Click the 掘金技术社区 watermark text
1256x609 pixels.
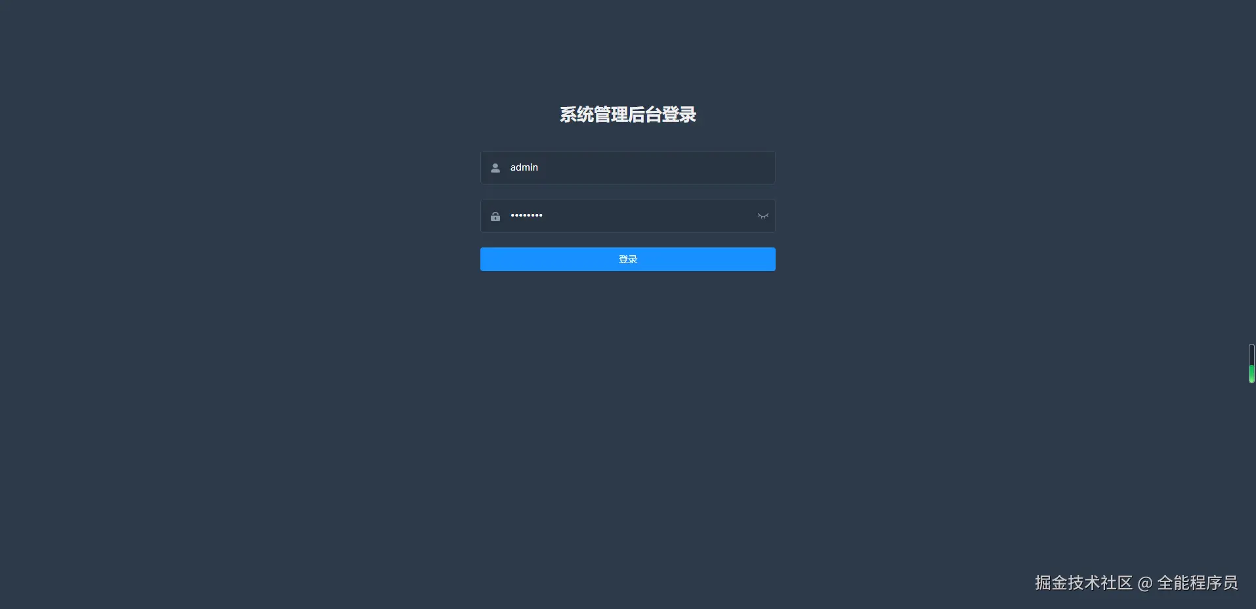pyautogui.click(x=1083, y=583)
